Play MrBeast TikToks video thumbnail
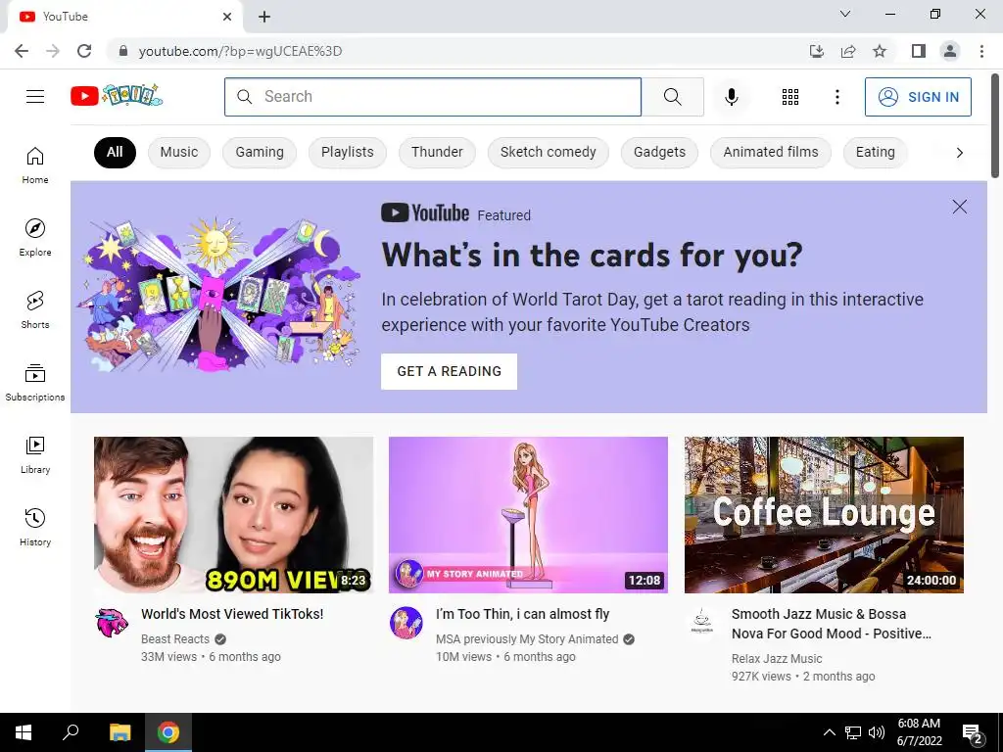 [x=233, y=515]
